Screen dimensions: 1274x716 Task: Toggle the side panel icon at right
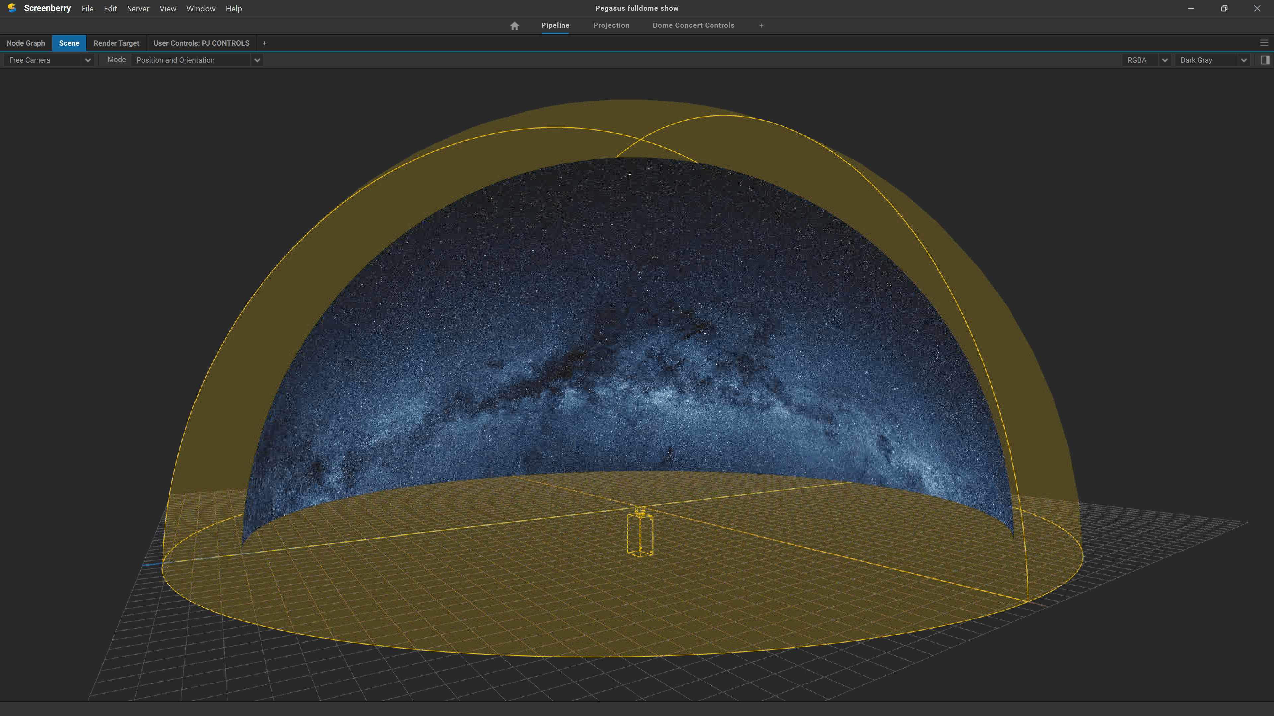point(1265,60)
